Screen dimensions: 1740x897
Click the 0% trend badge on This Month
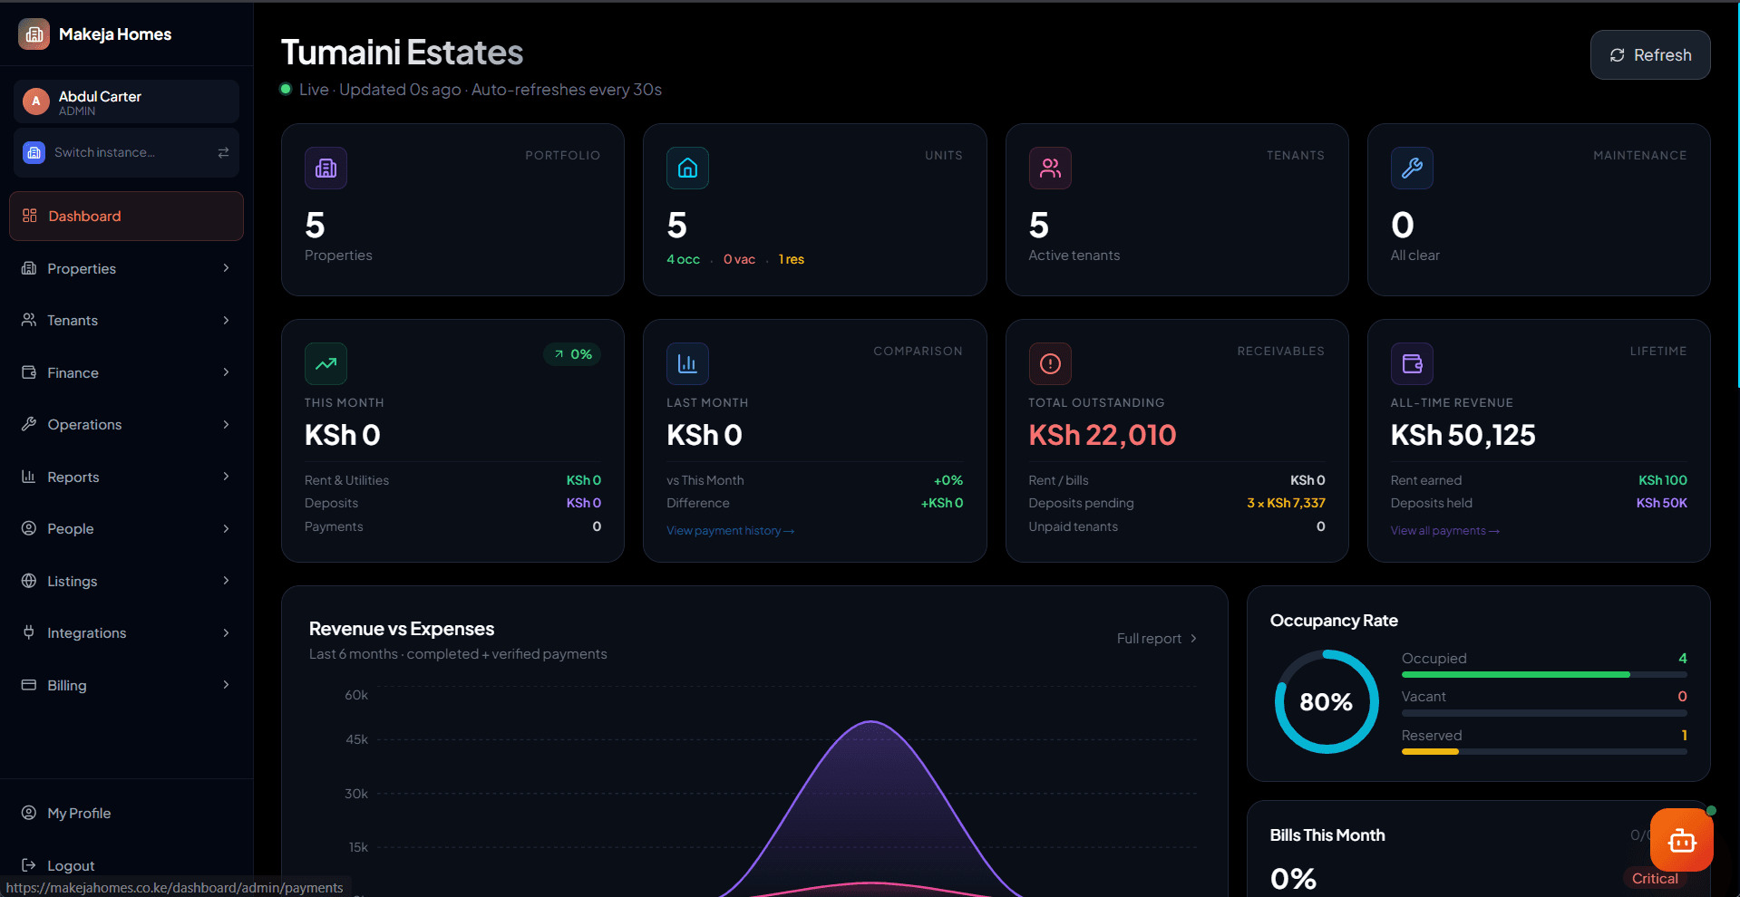point(572,354)
